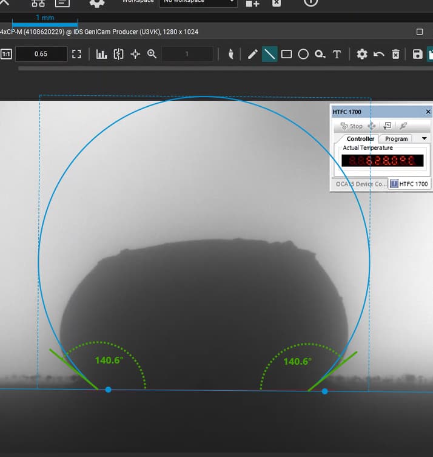Click the top gear settings icon

pyautogui.click(x=97, y=2)
